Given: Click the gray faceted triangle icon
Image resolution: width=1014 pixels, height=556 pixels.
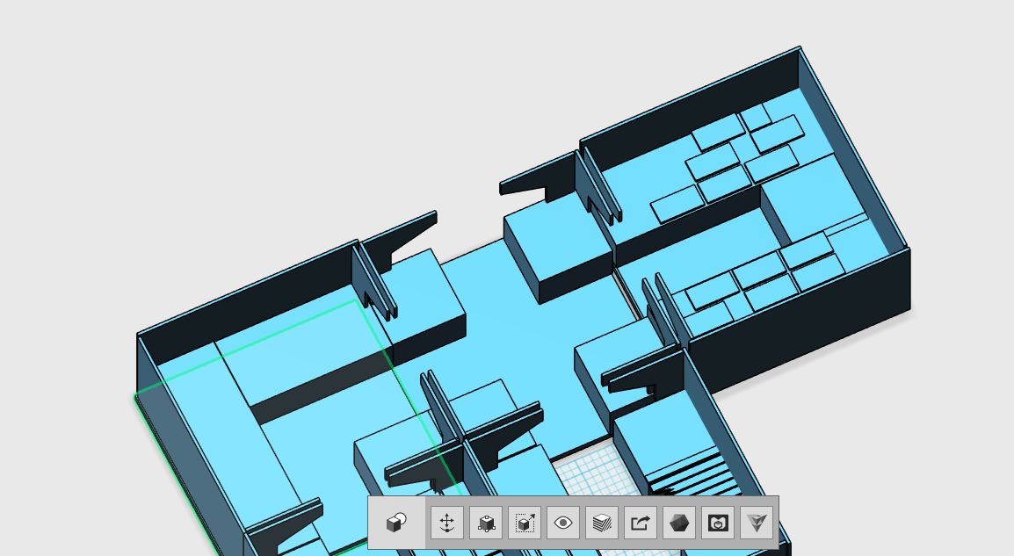Looking at the screenshot, I should click(x=757, y=523).
